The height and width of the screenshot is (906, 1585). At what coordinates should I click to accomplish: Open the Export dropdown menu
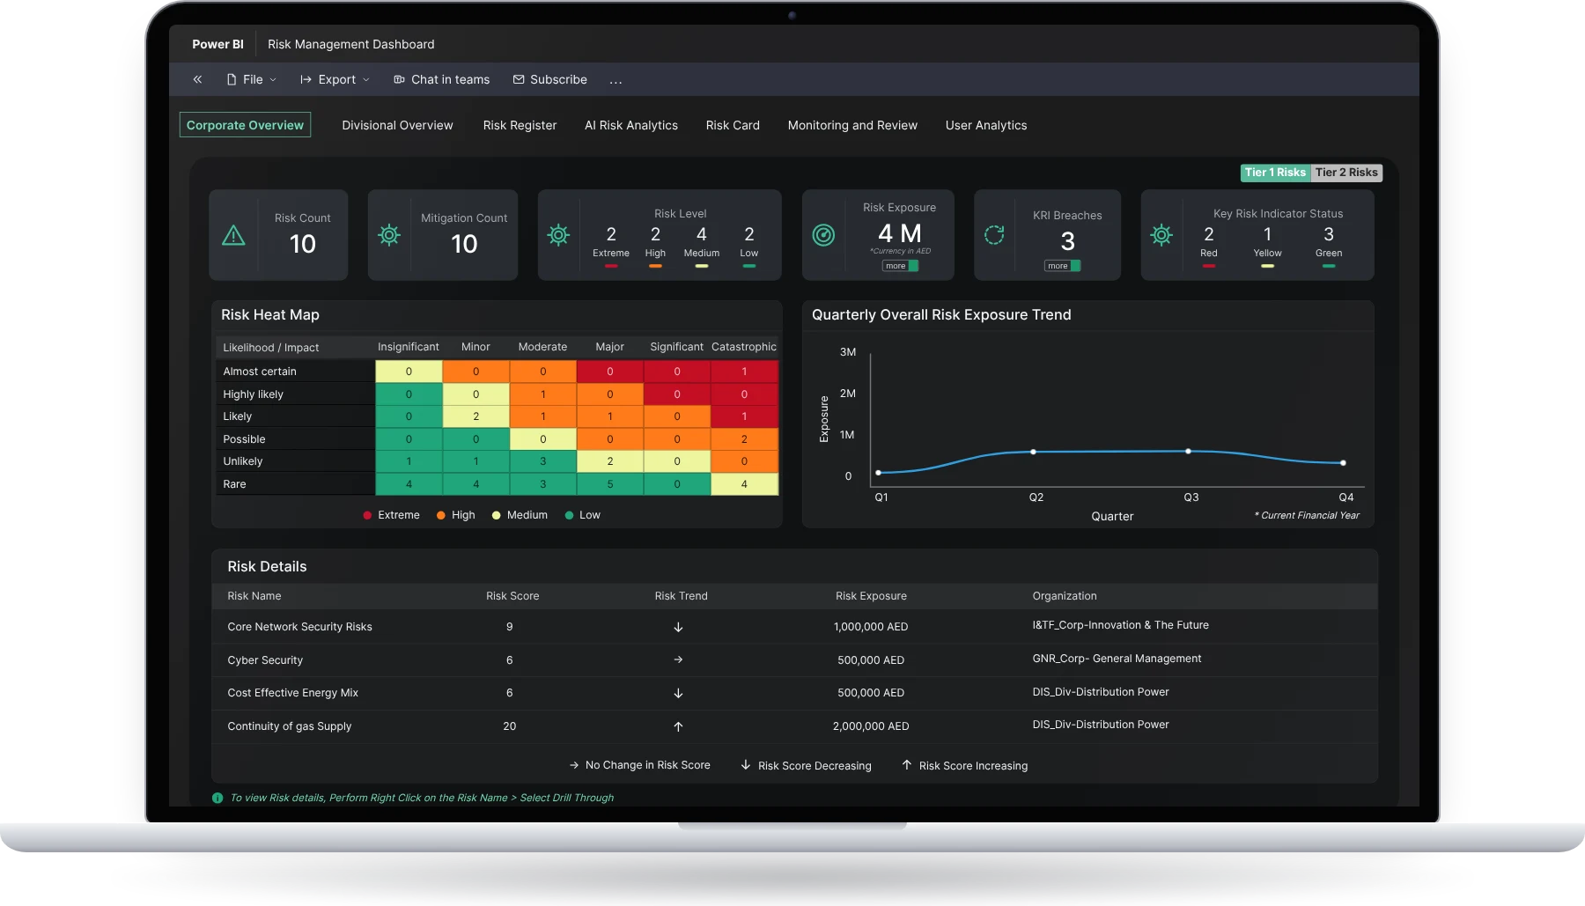335,79
